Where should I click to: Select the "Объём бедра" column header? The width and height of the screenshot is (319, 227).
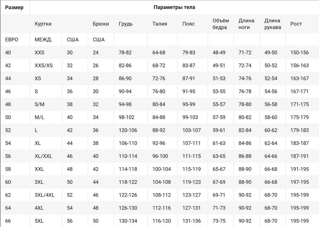[221, 24]
